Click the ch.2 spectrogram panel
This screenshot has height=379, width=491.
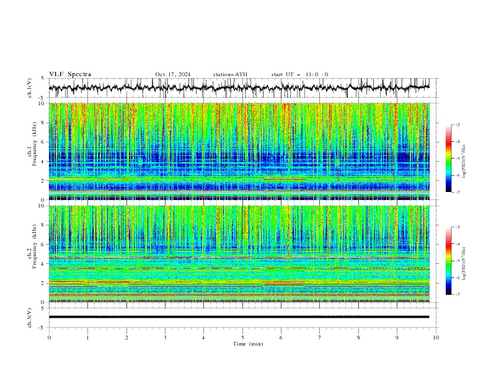(x=239, y=254)
